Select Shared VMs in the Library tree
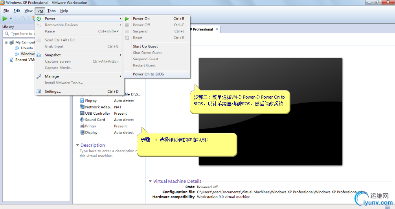Image resolution: width=395 pixels, height=209 pixels. tap(25, 59)
